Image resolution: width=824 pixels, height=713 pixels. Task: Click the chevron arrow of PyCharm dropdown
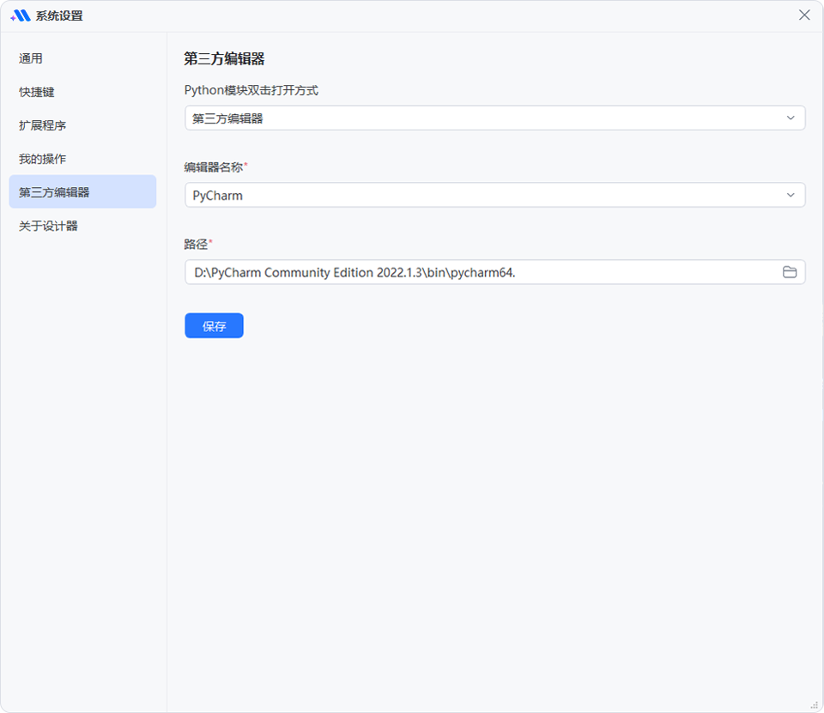pyautogui.click(x=791, y=195)
